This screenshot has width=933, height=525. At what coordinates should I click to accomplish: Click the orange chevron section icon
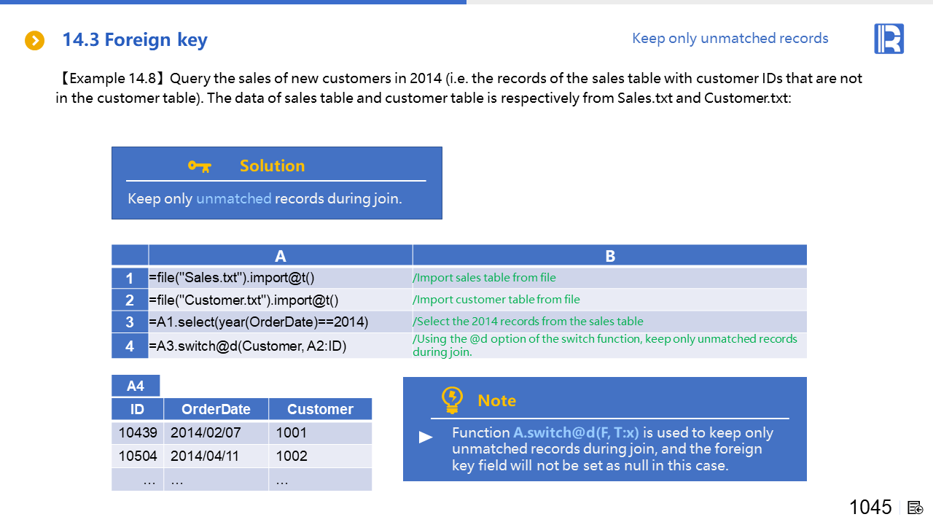click(34, 40)
